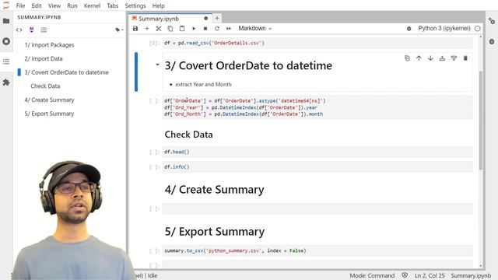Toggle markdown cell display in contents panel

coord(31,30)
